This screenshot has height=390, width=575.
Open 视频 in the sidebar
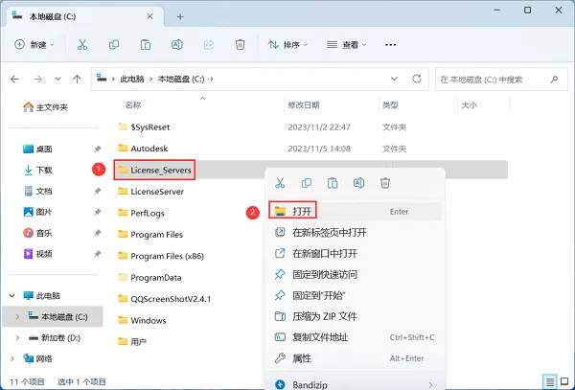pos(37,254)
